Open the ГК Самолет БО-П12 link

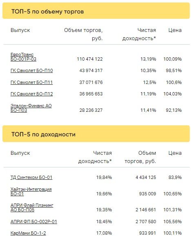click(32, 94)
